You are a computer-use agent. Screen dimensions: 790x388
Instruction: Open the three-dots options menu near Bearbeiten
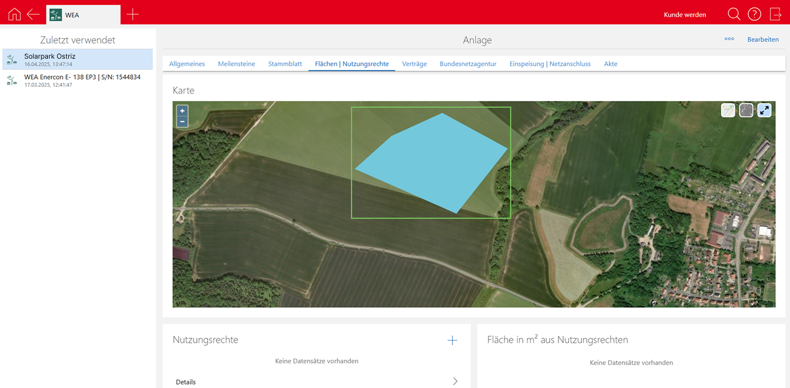coord(729,39)
